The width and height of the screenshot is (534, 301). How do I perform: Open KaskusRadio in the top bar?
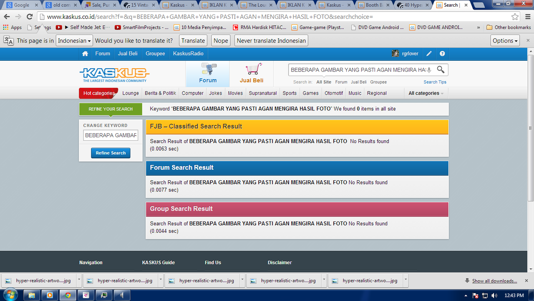(188, 54)
